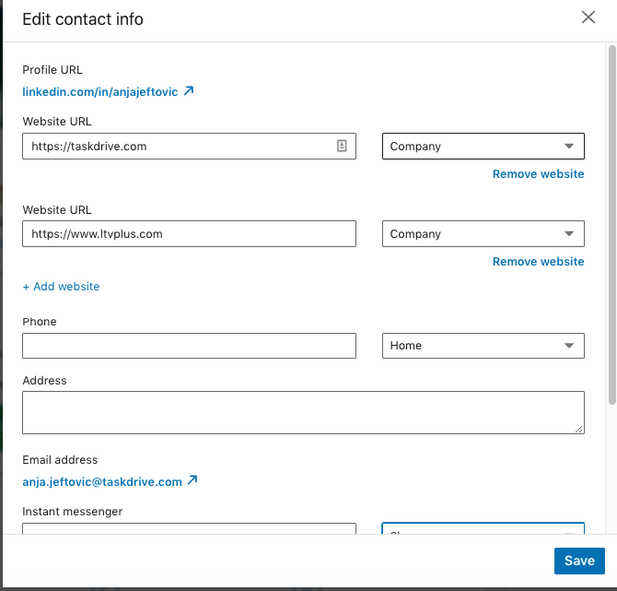Click the external link icon beside email address
The width and height of the screenshot is (617, 591).
tap(192, 480)
